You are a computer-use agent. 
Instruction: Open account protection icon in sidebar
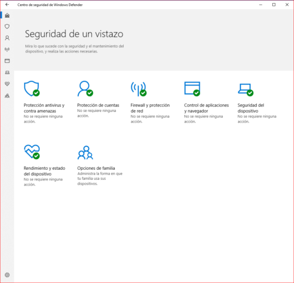click(7, 38)
